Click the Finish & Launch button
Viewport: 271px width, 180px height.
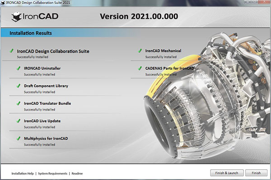tap(227, 173)
